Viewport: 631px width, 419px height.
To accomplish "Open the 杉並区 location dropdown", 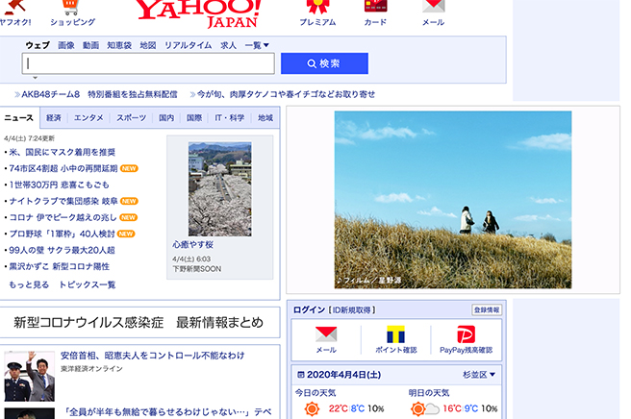I will [479, 375].
